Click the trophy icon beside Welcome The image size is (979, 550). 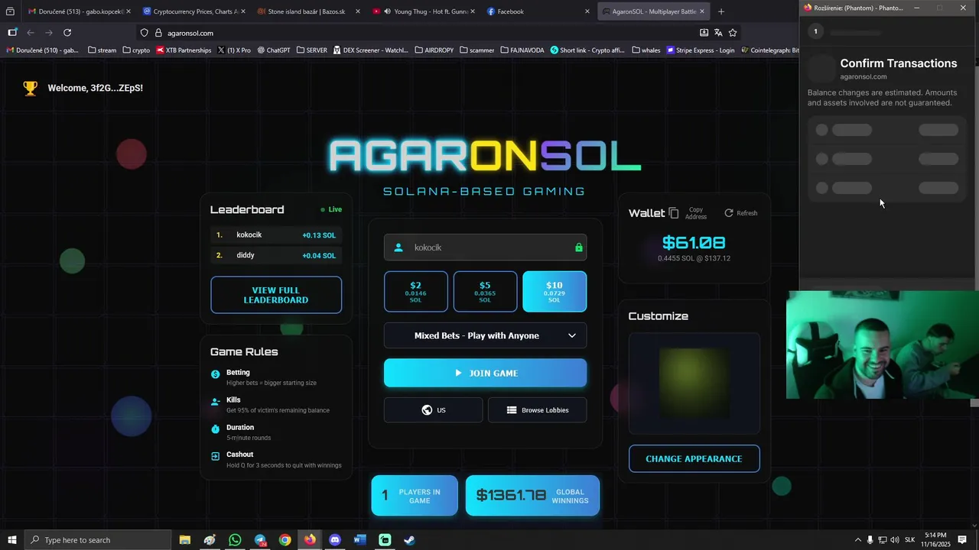pyautogui.click(x=30, y=88)
